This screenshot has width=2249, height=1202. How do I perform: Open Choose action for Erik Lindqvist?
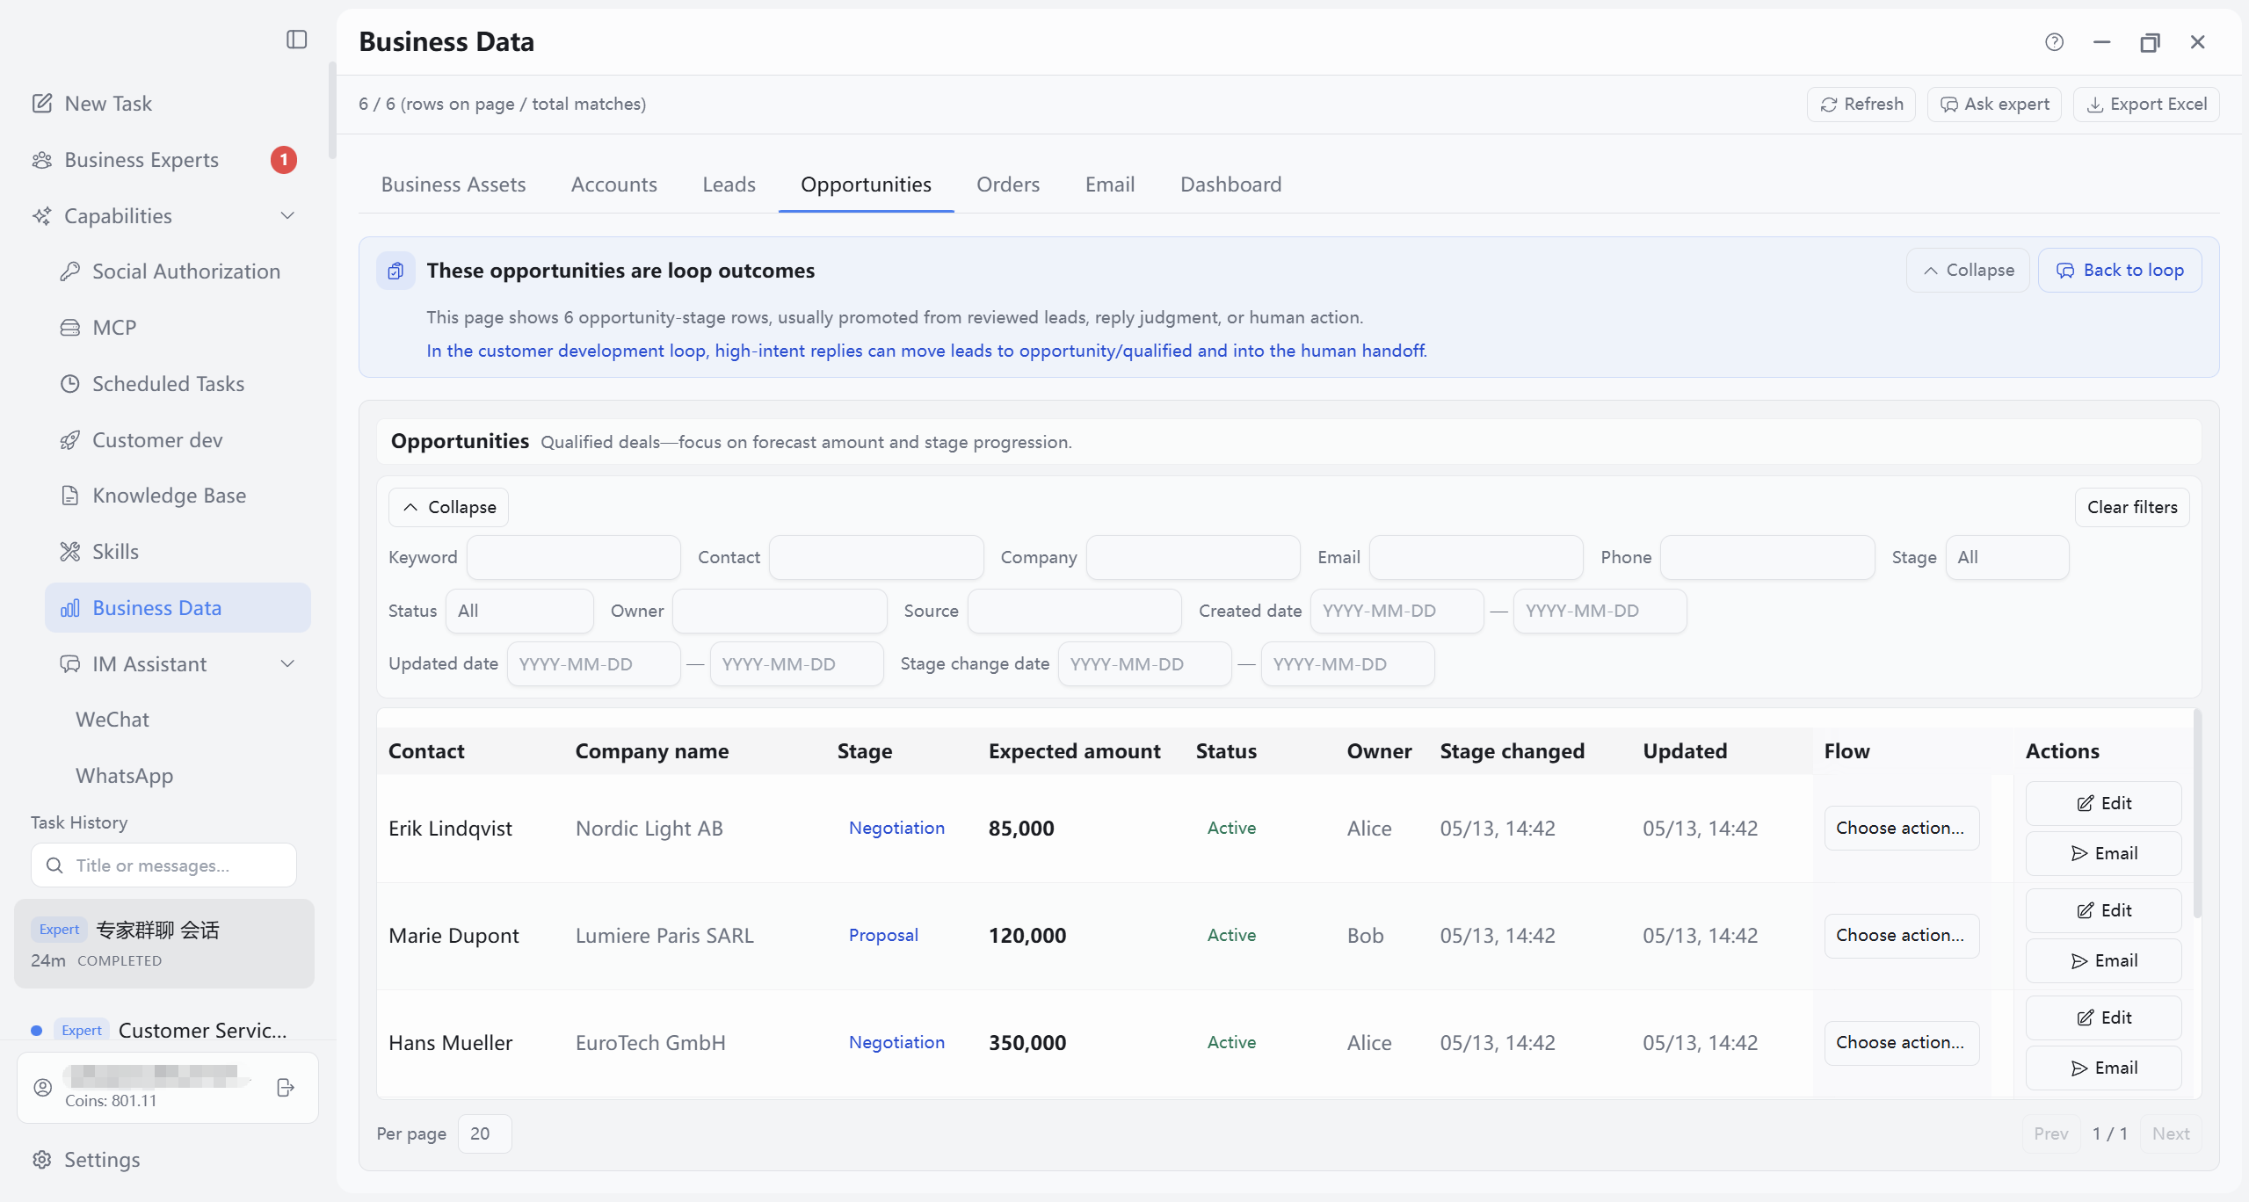pyautogui.click(x=1901, y=829)
